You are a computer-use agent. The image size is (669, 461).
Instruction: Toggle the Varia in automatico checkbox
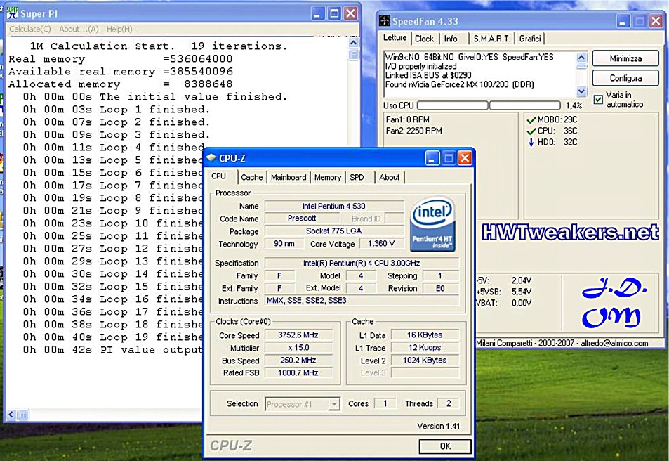pos(598,100)
